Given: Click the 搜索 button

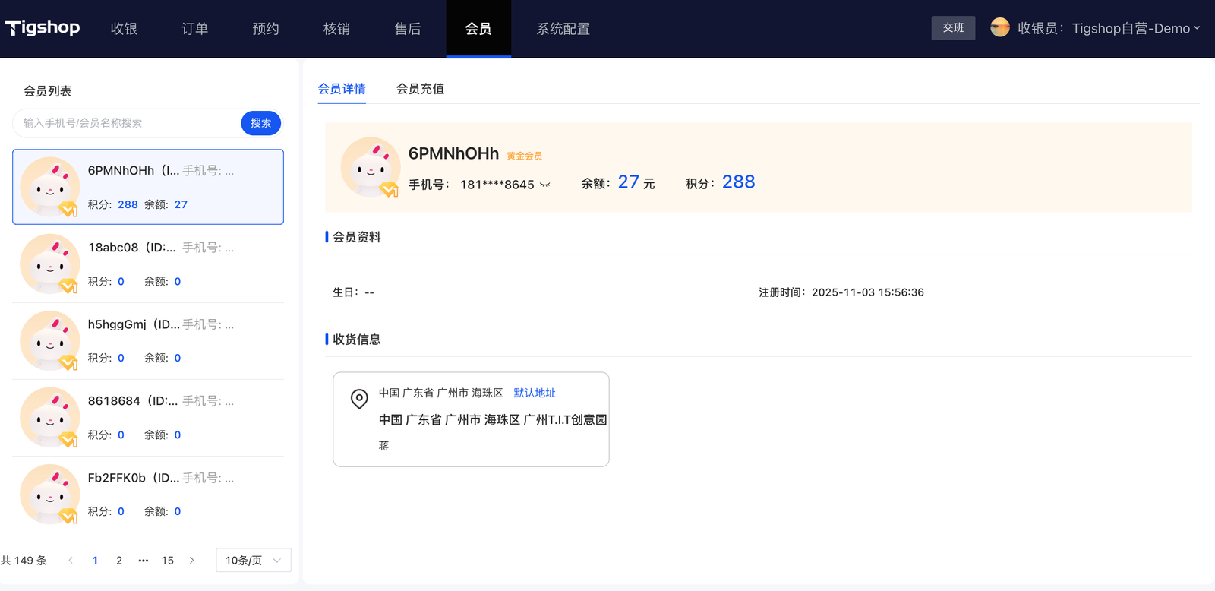Looking at the screenshot, I should (x=260, y=123).
